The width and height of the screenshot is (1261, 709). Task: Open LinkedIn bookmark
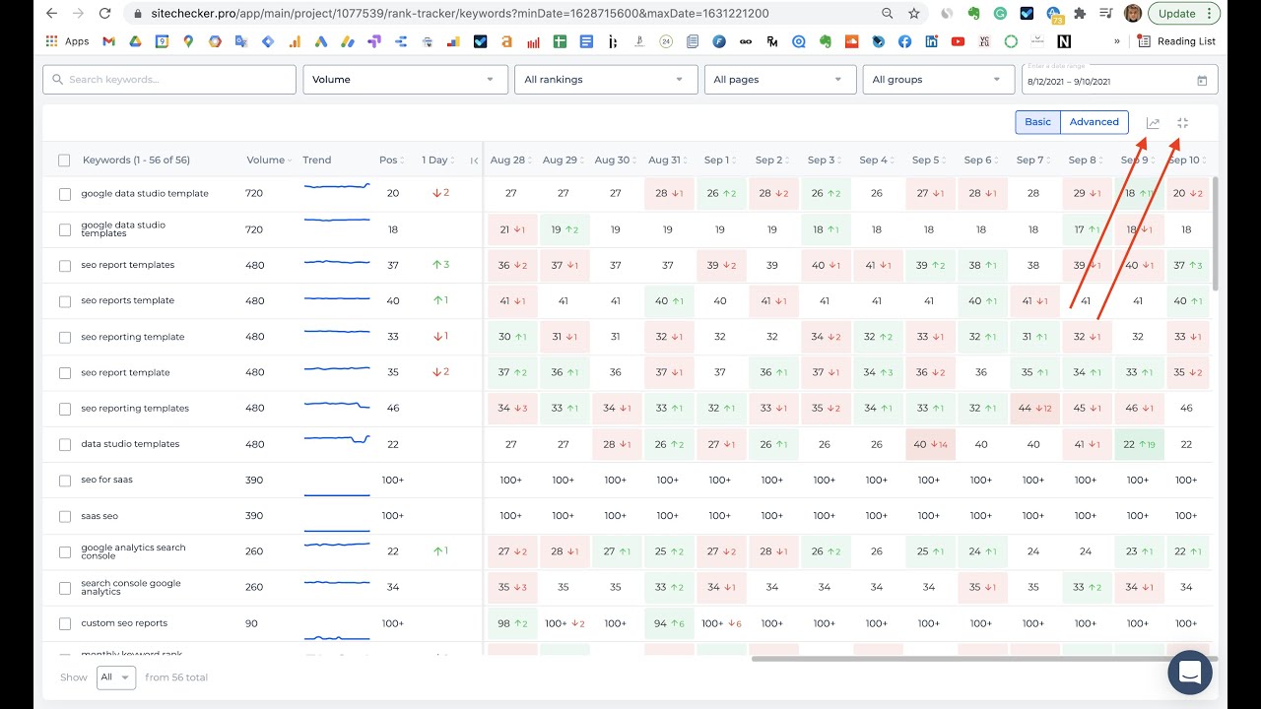pos(931,41)
